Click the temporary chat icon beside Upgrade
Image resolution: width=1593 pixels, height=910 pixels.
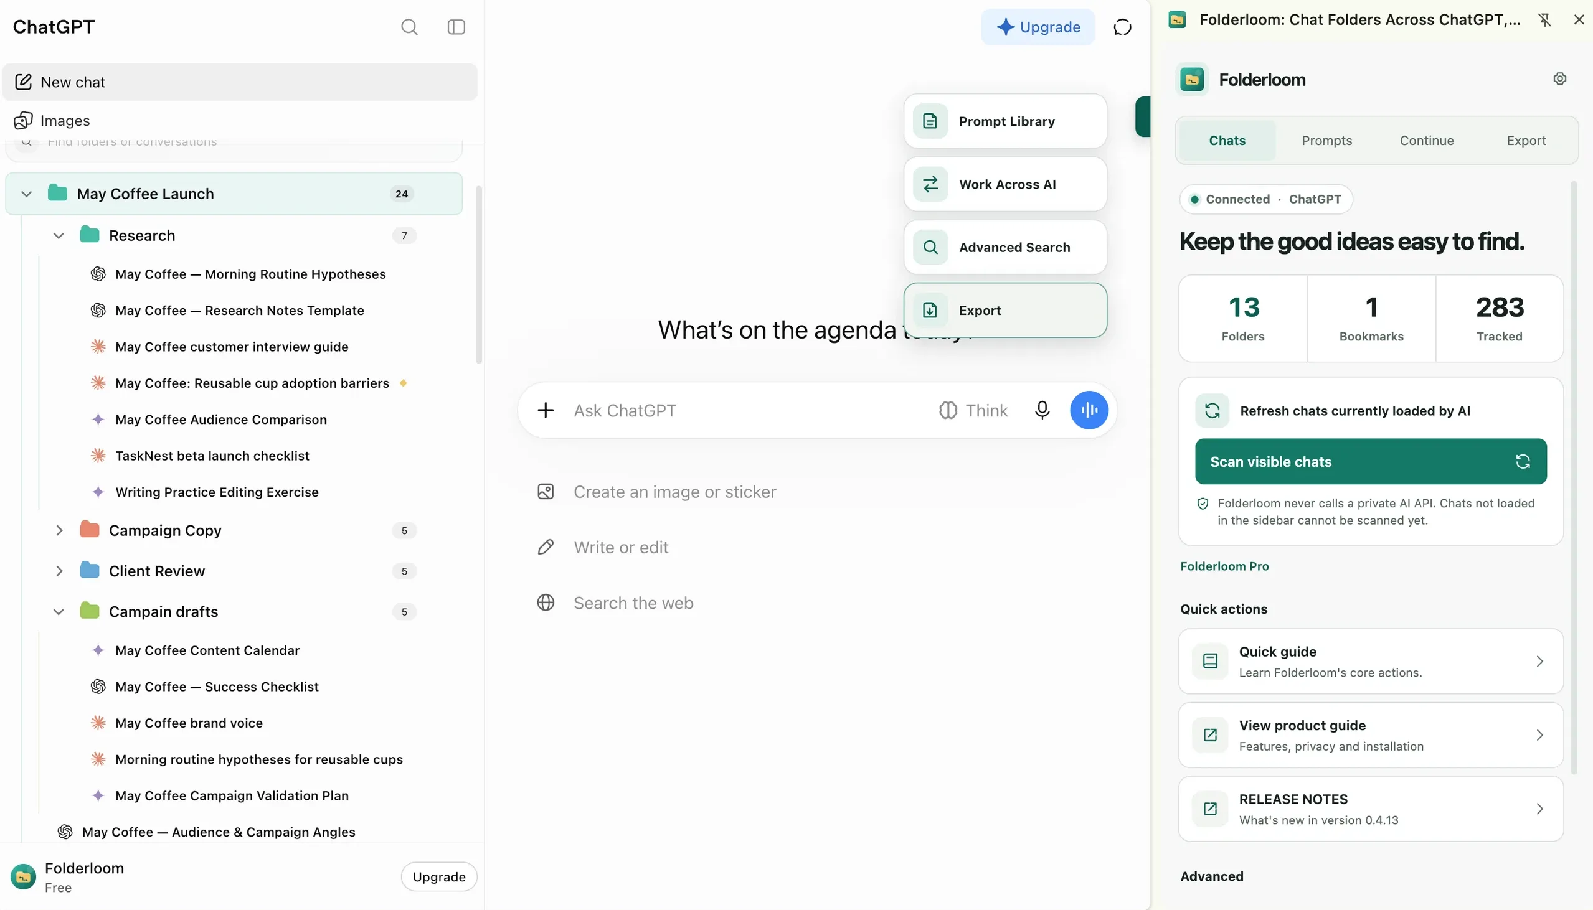(1122, 27)
